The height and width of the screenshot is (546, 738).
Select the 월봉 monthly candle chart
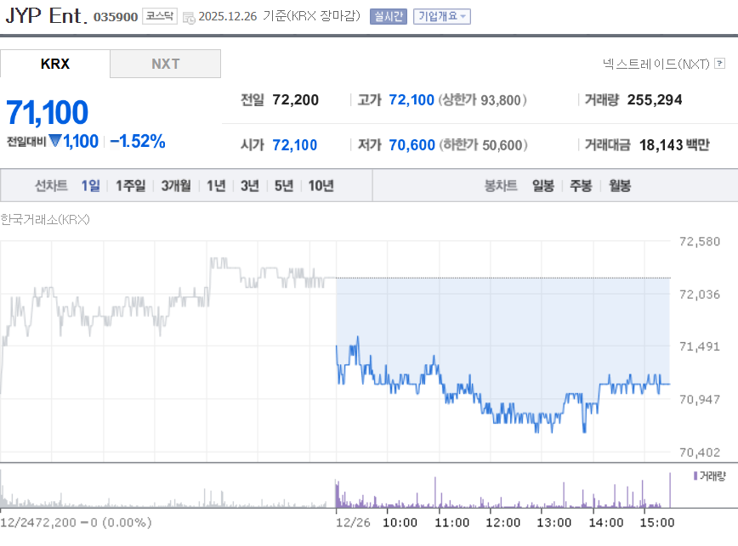(x=620, y=186)
